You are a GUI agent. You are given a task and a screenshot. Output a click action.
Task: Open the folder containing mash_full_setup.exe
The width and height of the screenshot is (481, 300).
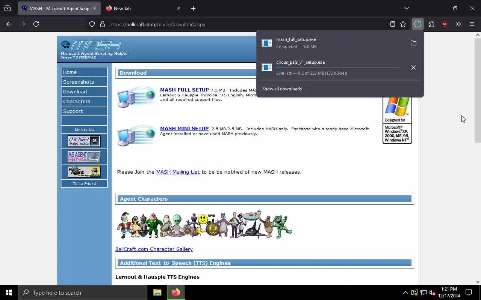413,43
